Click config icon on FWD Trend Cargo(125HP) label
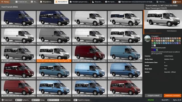182x102 pixels. [x=109, y=78]
